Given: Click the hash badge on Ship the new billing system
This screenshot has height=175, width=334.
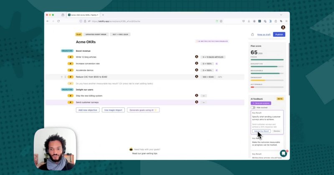Looking at the screenshot, I should (x=71, y=96).
